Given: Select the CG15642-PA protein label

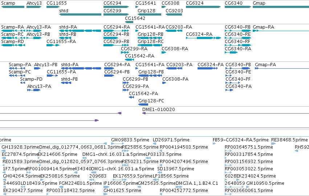Looking at the screenshot, I should 143,94.
